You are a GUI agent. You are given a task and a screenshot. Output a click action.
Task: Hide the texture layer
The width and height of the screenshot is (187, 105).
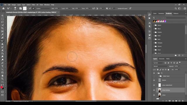click(x=154, y=80)
